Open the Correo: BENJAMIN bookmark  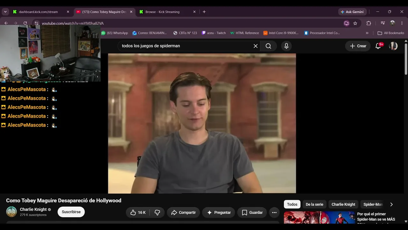pos(150,33)
